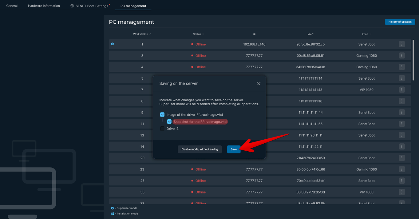Click Disable mode, without saving

[200, 149]
